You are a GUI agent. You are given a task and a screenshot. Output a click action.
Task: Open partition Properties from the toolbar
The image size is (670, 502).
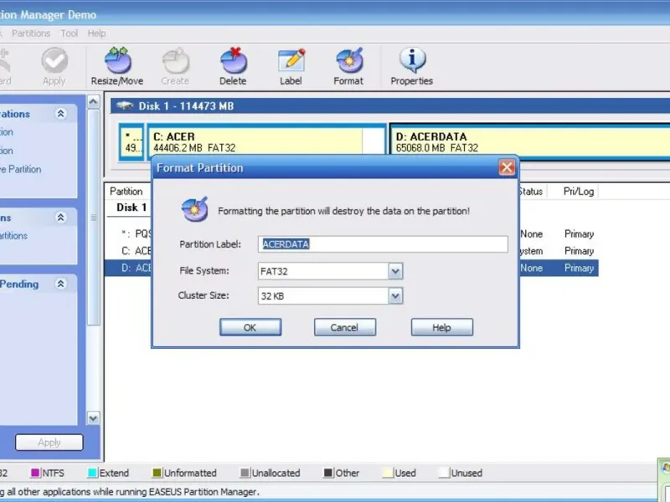coord(411,66)
